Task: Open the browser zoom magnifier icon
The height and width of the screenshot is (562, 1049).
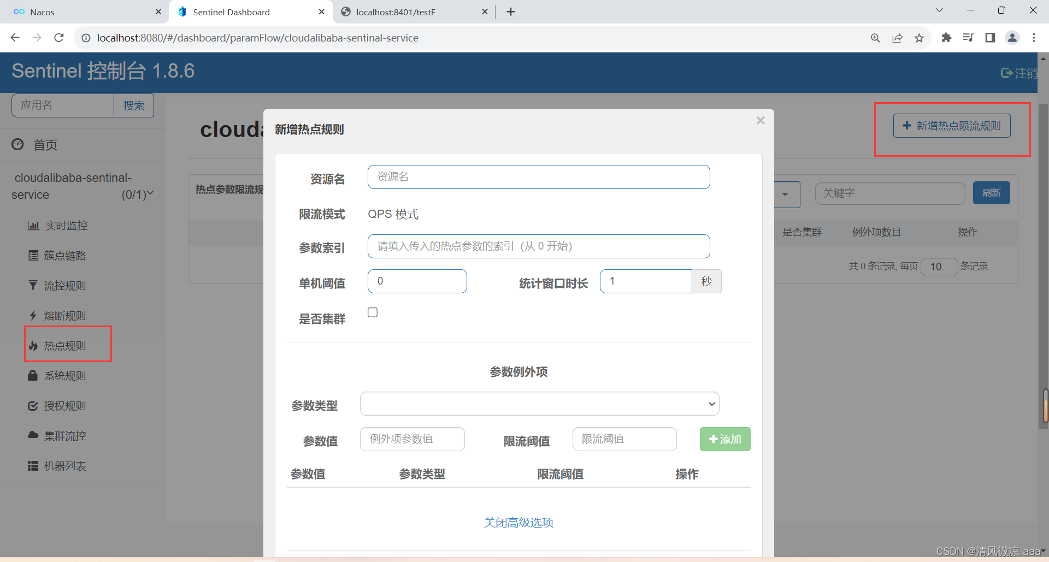Action: [x=875, y=38]
